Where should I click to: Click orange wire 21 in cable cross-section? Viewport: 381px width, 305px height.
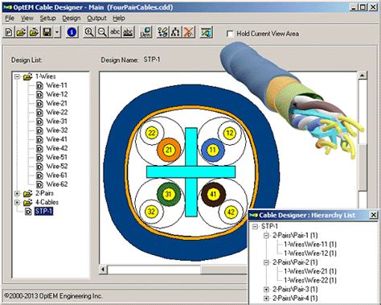point(169,150)
